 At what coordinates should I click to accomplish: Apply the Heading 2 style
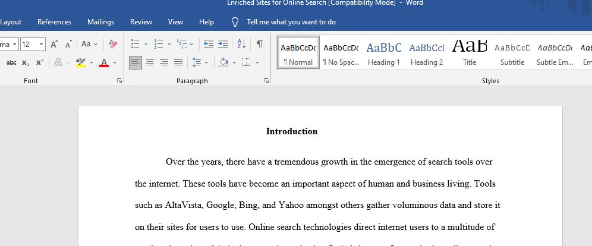[427, 52]
